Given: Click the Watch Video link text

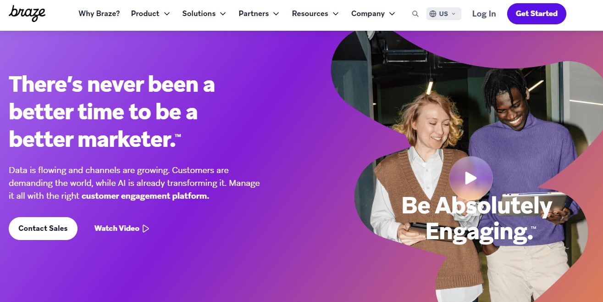Looking at the screenshot, I should click(116, 229).
